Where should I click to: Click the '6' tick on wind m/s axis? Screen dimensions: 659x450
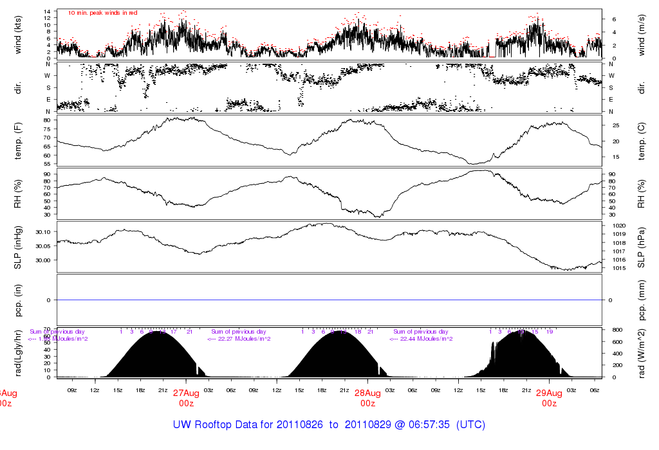click(614, 19)
